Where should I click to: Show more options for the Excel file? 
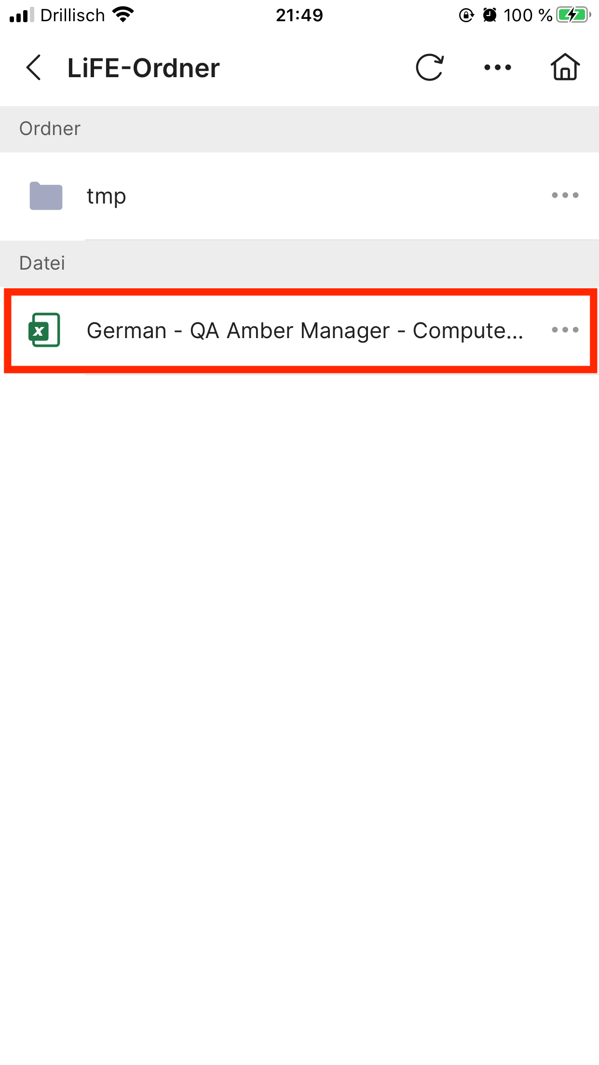click(x=565, y=330)
